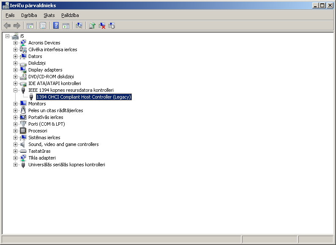Collapse IEEE 1394 kopnes resursdatora kontrolleri node
Image resolution: width=336 pixels, height=245 pixels.
[16, 90]
